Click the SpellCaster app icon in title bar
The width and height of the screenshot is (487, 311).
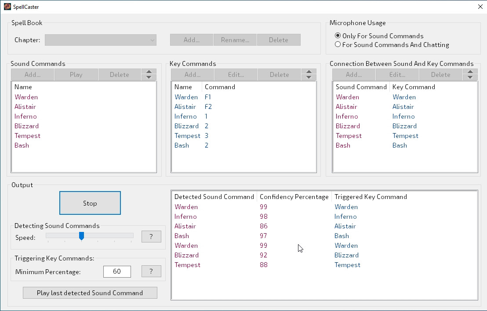pos(7,7)
